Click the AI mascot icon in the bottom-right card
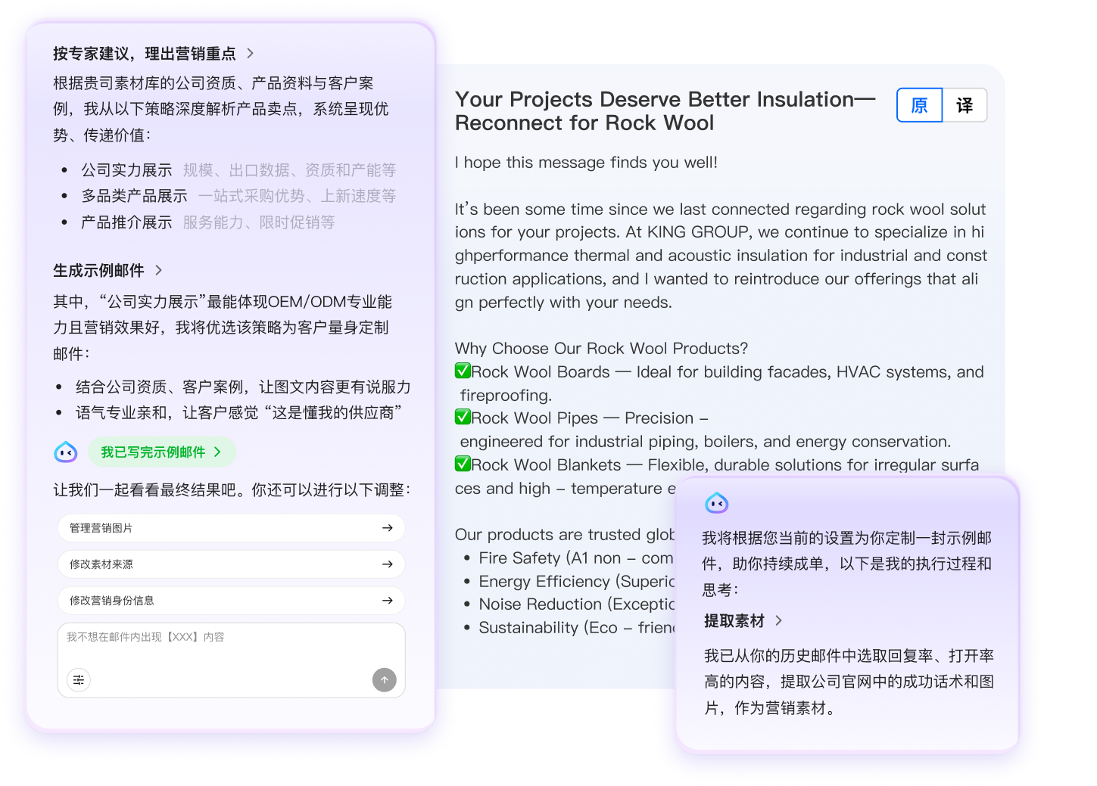 (x=716, y=502)
